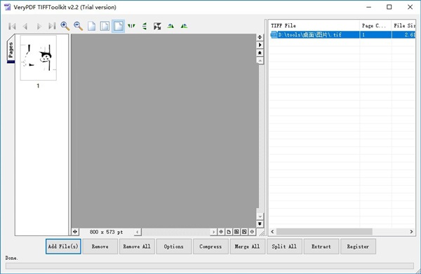Click the double up-arrow scroll icon
This screenshot has width=421, height=274.
pyautogui.click(x=260, y=53)
